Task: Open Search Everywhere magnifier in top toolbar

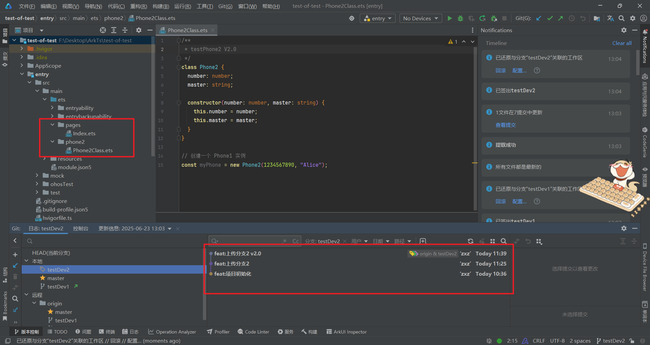Action: [622, 18]
